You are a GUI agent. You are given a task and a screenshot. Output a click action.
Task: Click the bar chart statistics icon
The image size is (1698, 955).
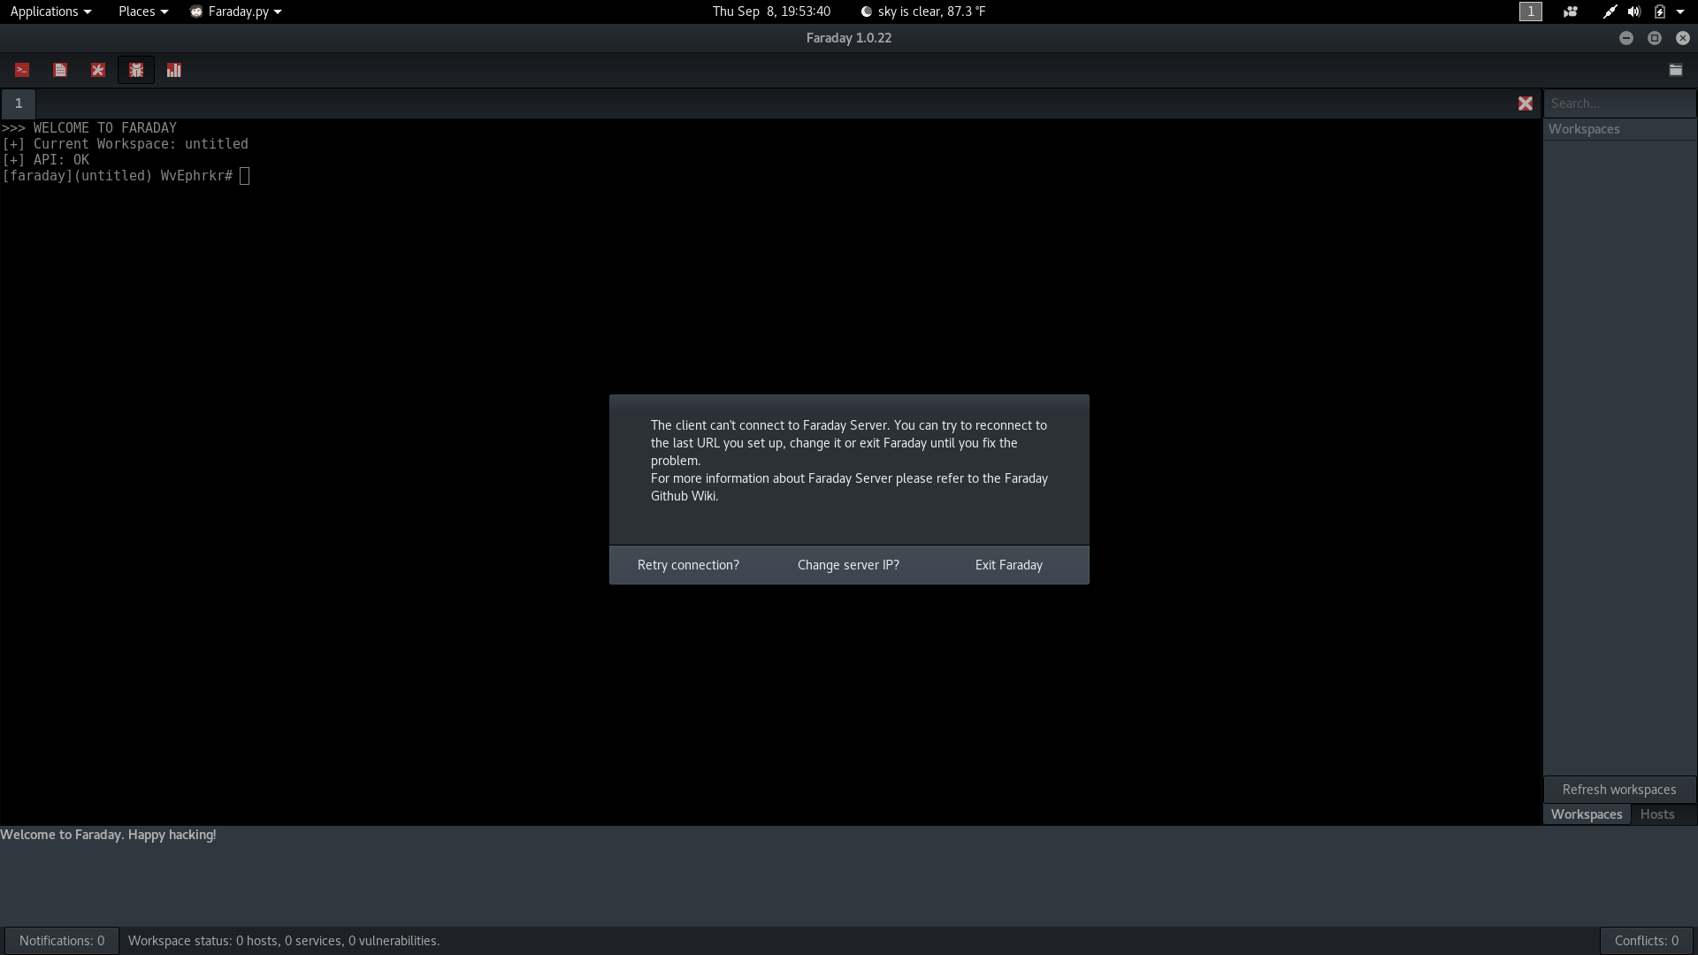pyautogui.click(x=174, y=70)
